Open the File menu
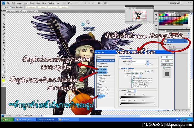Screen dimensions: 194x128 (8, 3)
